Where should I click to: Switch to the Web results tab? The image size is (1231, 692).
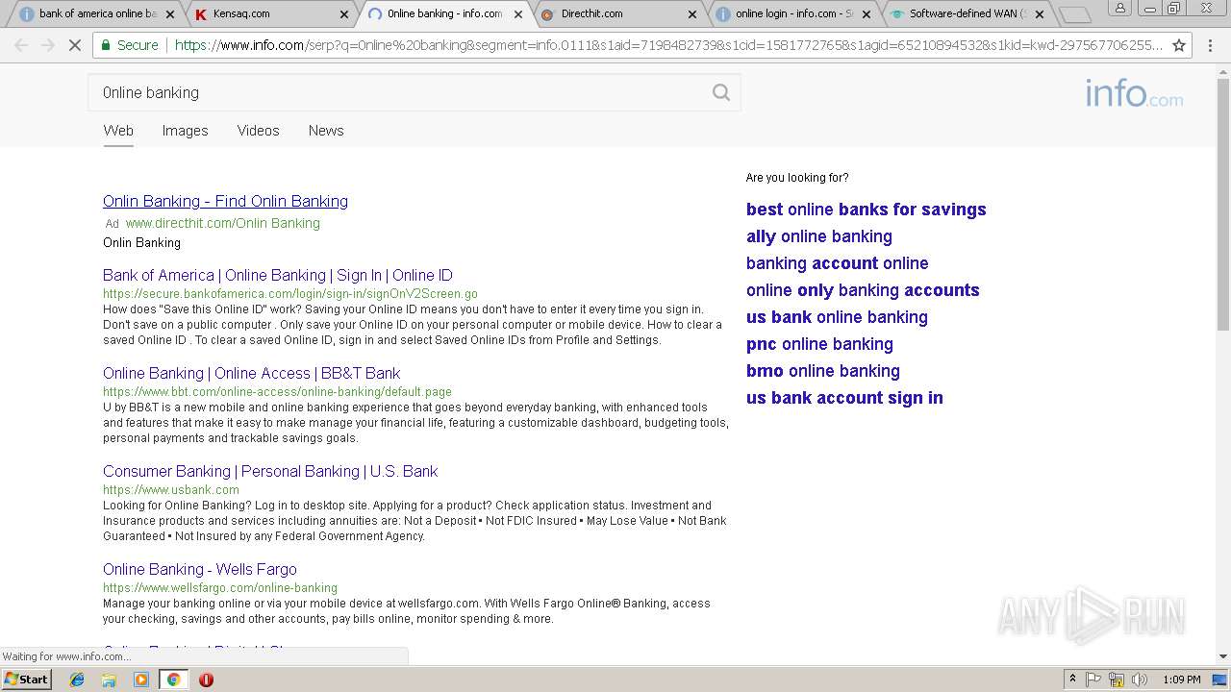[118, 131]
